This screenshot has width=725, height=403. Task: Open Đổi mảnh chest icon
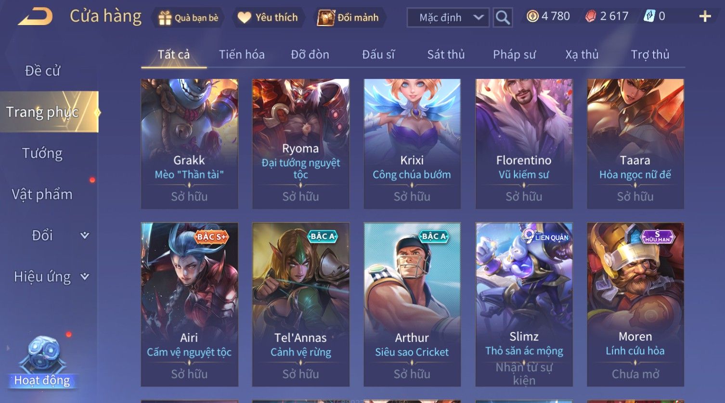pos(326,18)
